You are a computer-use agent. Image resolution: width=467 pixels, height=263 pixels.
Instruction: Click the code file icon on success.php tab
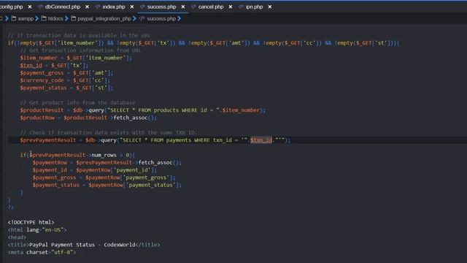pyautogui.click(x=142, y=7)
